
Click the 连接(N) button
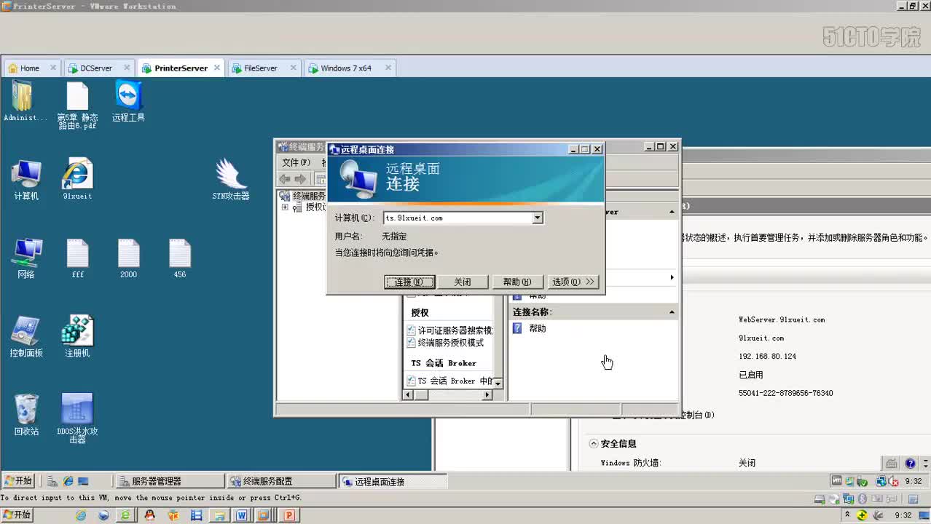click(x=409, y=282)
